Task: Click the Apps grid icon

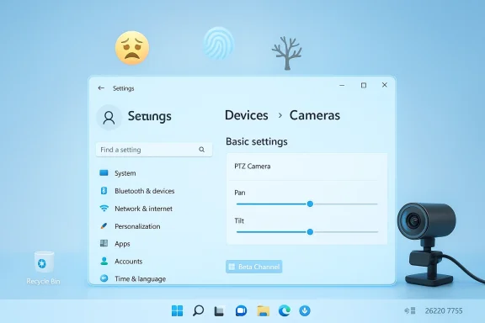Action: point(104,243)
